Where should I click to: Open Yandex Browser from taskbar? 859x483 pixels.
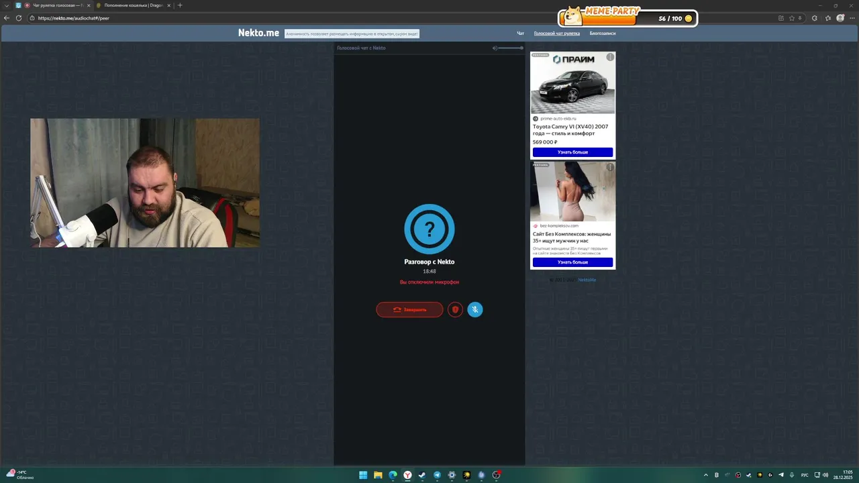[407, 475]
